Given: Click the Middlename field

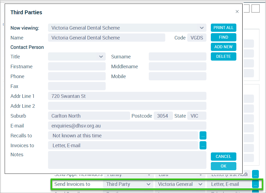Looking at the screenshot, I should click(177, 66).
